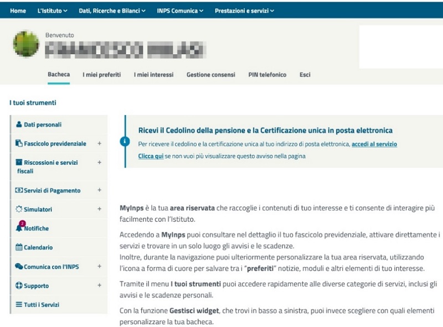Click the Tutti i Servizi list icon
The height and width of the screenshot is (327, 443).
pyautogui.click(x=19, y=304)
